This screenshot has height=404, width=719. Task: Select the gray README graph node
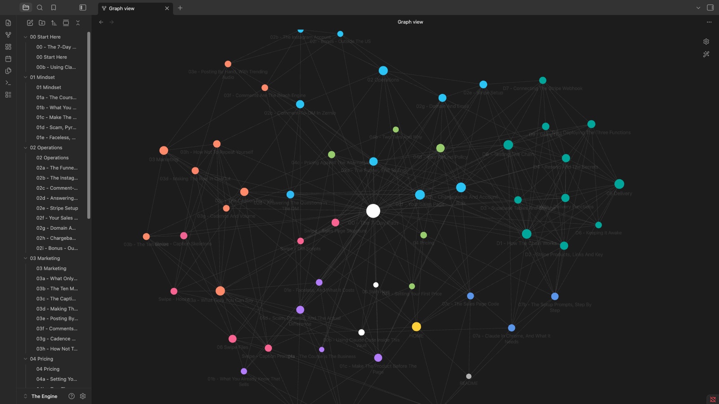point(469,376)
